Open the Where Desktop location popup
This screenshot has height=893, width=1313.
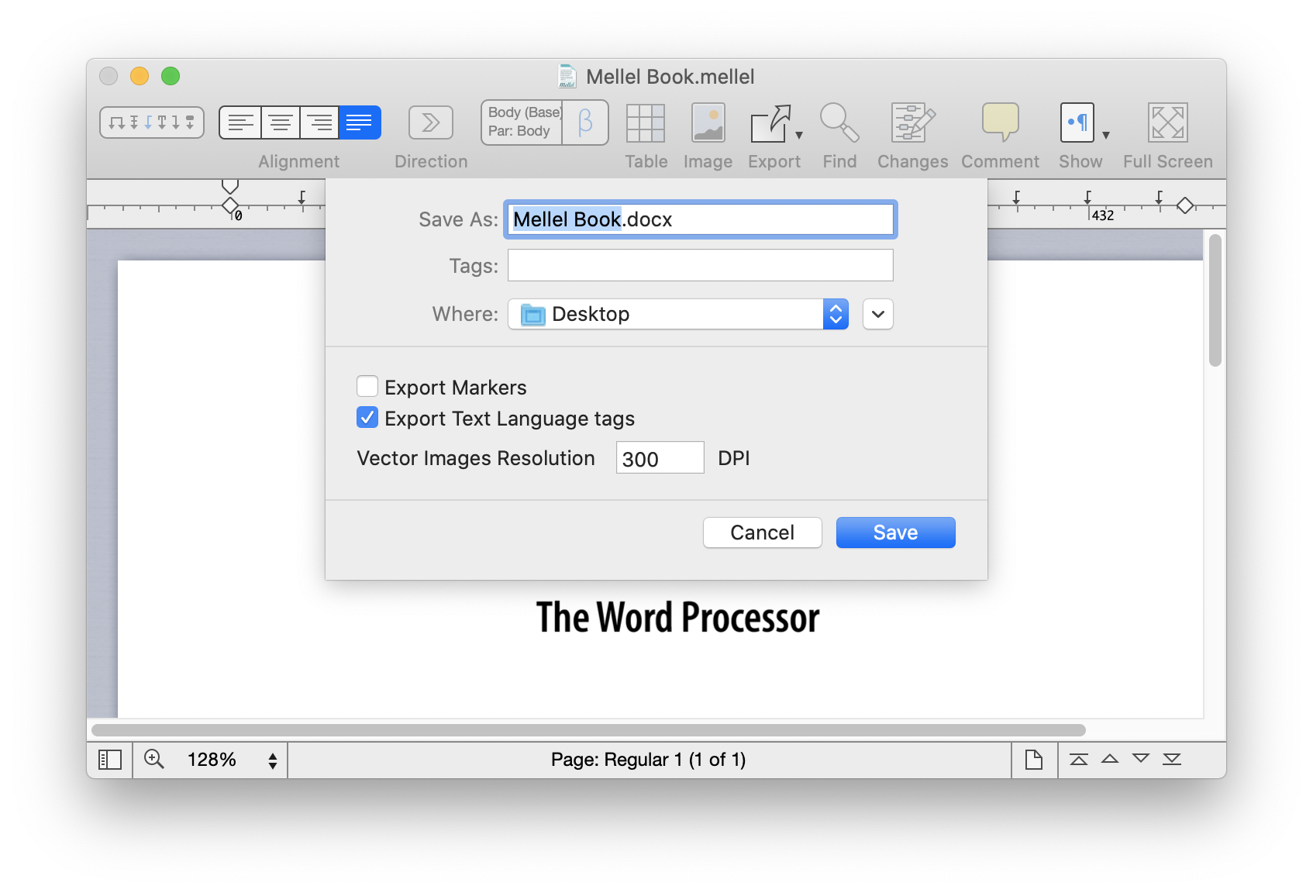point(678,314)
